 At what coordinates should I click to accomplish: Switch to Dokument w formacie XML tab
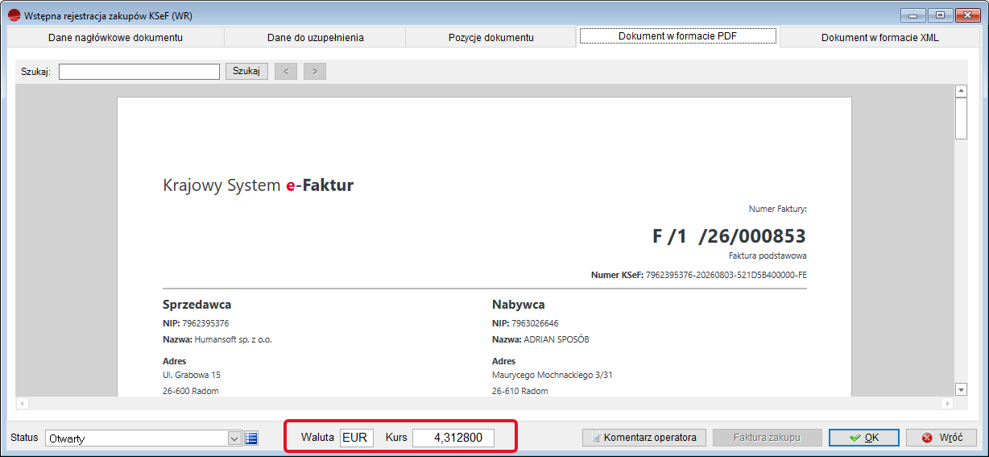tap(879, 37)
